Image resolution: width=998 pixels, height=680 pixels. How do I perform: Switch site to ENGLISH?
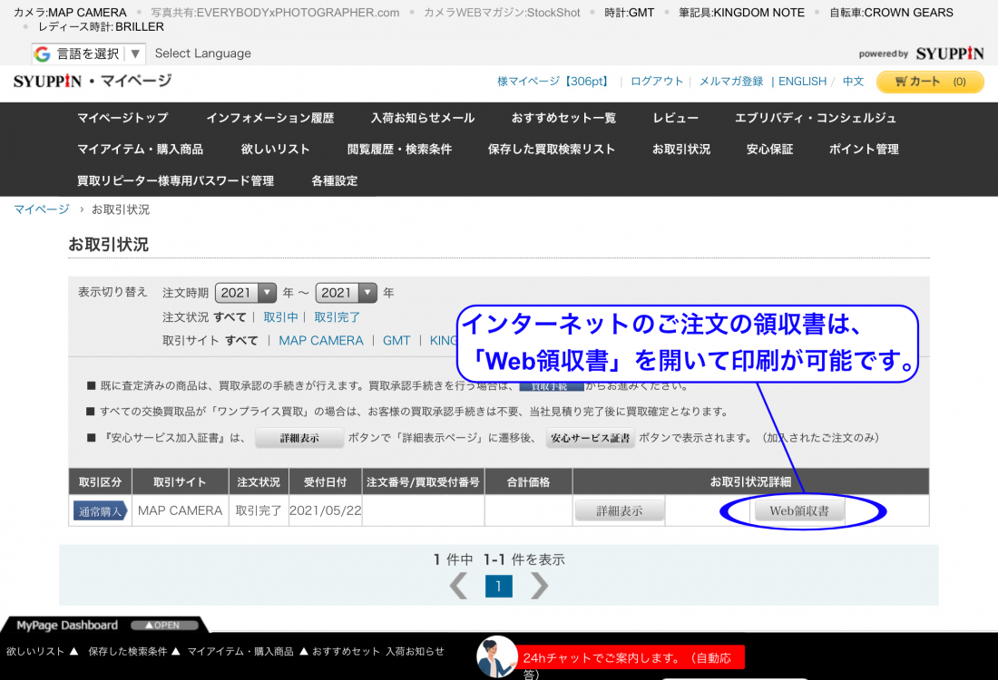tap(802, 82)
